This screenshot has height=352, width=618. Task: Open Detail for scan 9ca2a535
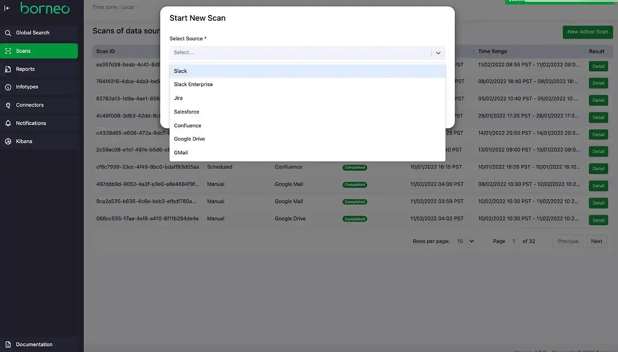598,203
